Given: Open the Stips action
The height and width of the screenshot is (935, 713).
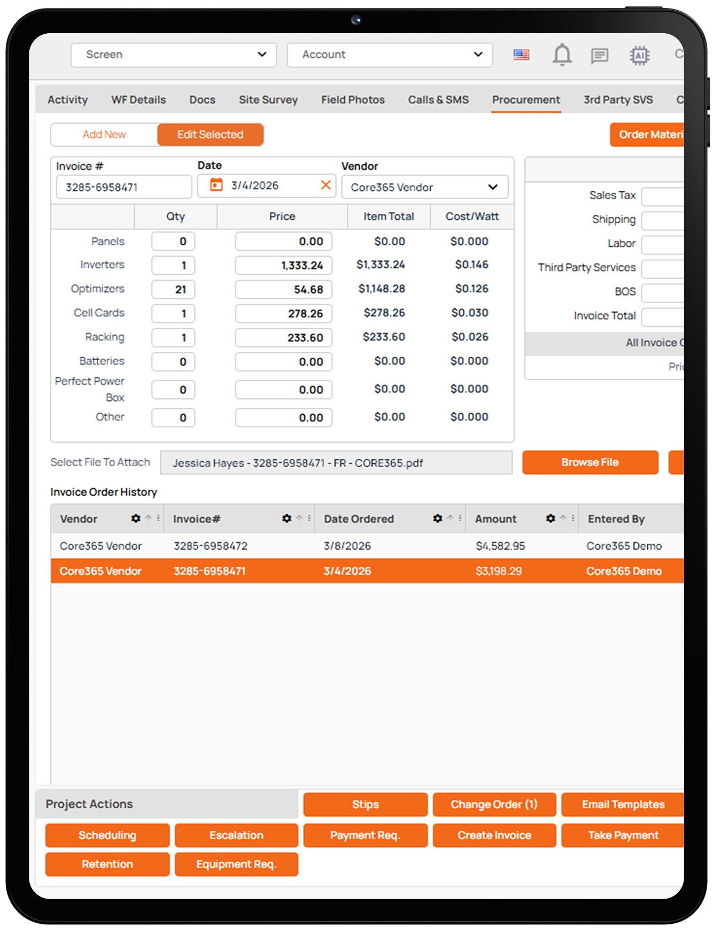Looking at the screenshot, I should tap(366, 804).
